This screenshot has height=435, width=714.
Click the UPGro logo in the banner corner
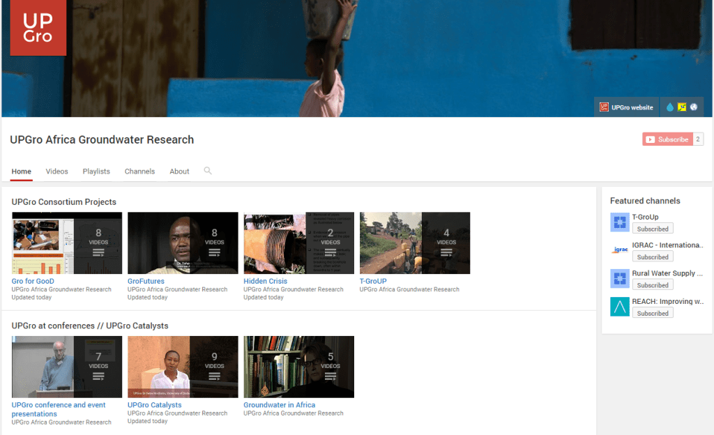coord(38,28)
